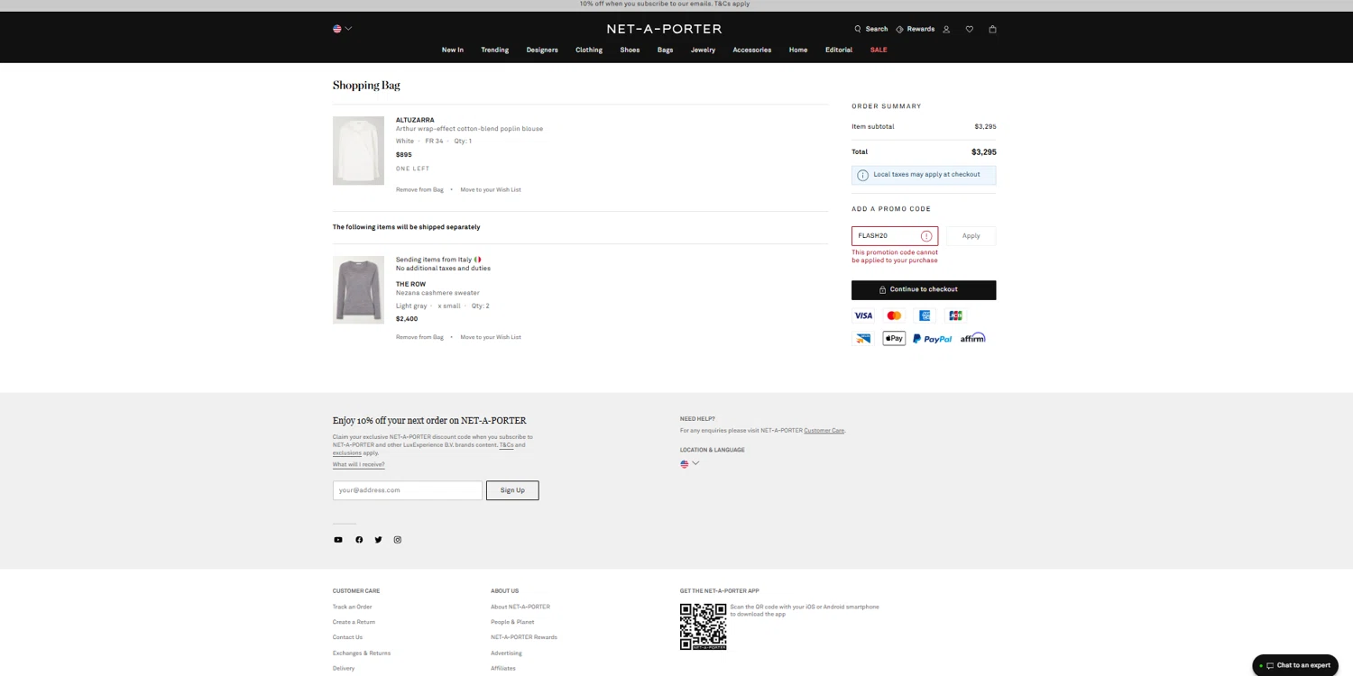Open the SALE menu
The image size is (1353, 676).
pyautogui.click(x=879, y=50)
